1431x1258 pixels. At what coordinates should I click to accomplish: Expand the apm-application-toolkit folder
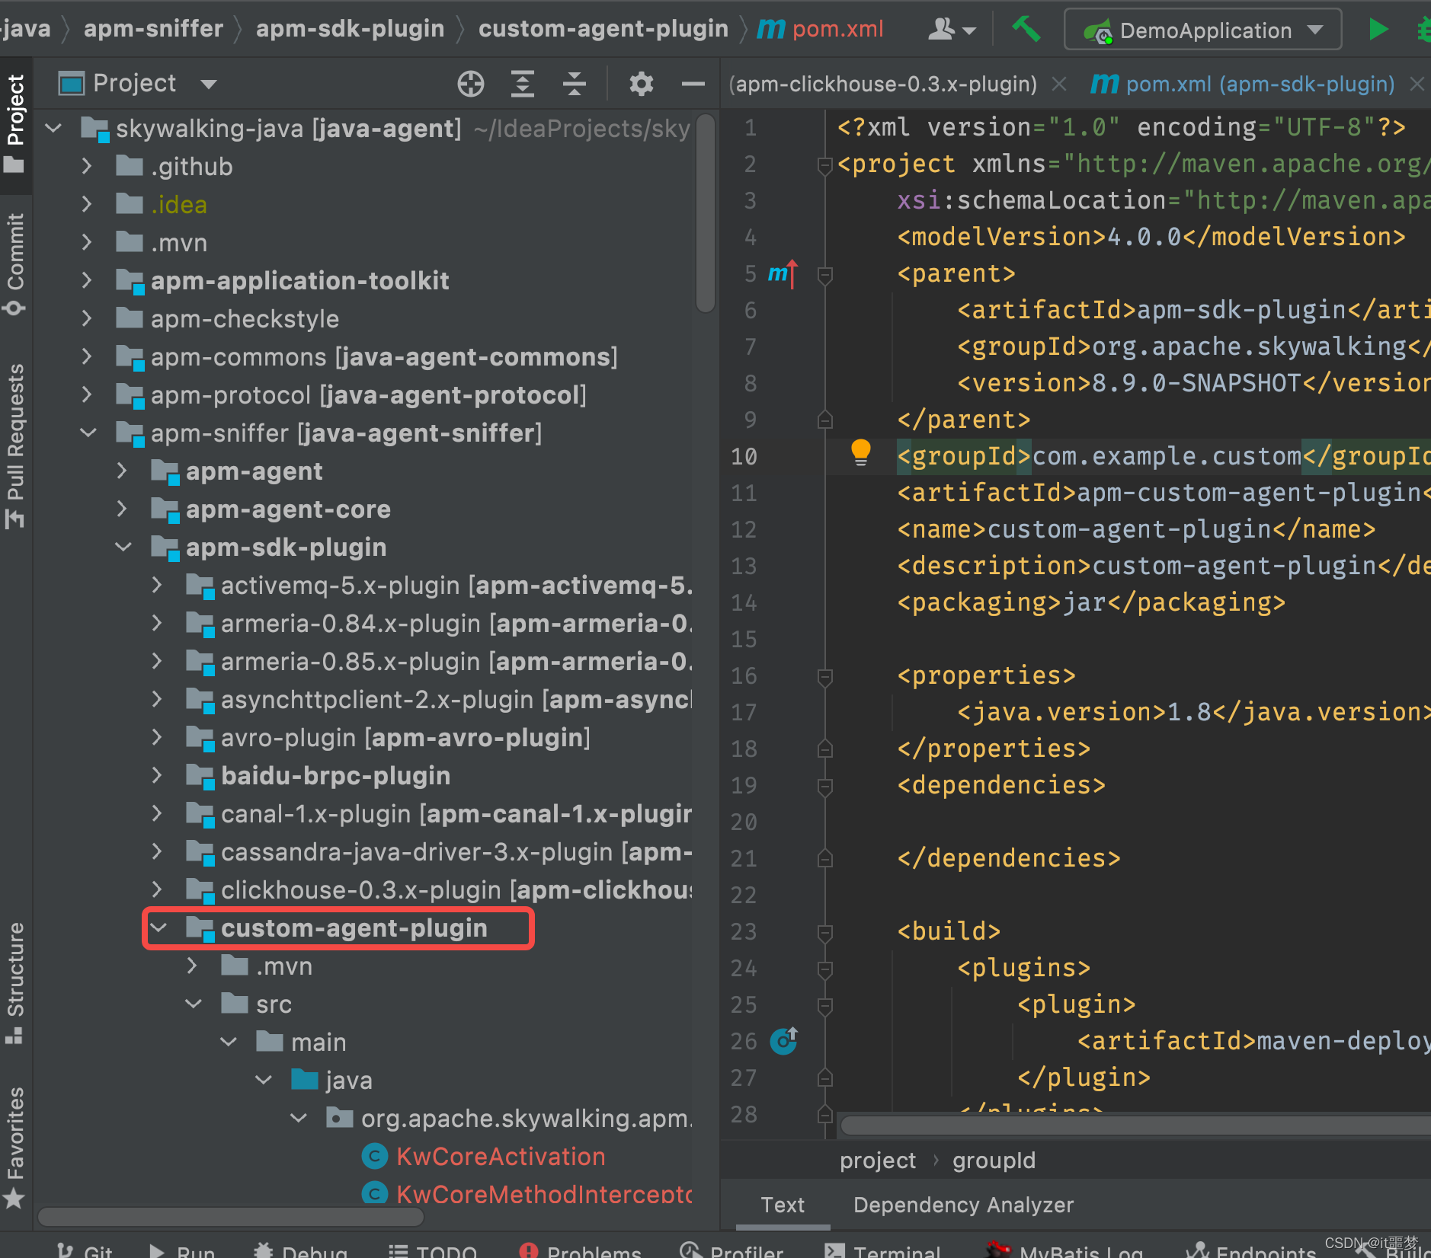pyautogui.click(x=87, y=280)
